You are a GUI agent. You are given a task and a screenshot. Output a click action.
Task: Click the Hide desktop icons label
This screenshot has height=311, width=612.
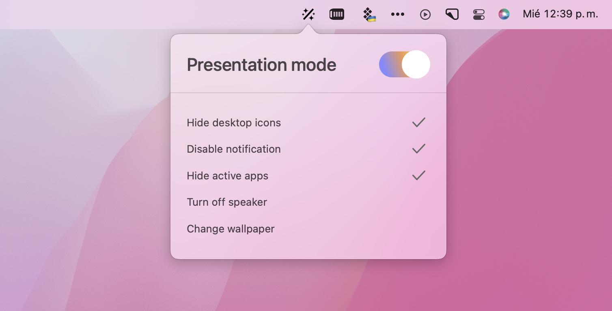[x=234, y=123]
